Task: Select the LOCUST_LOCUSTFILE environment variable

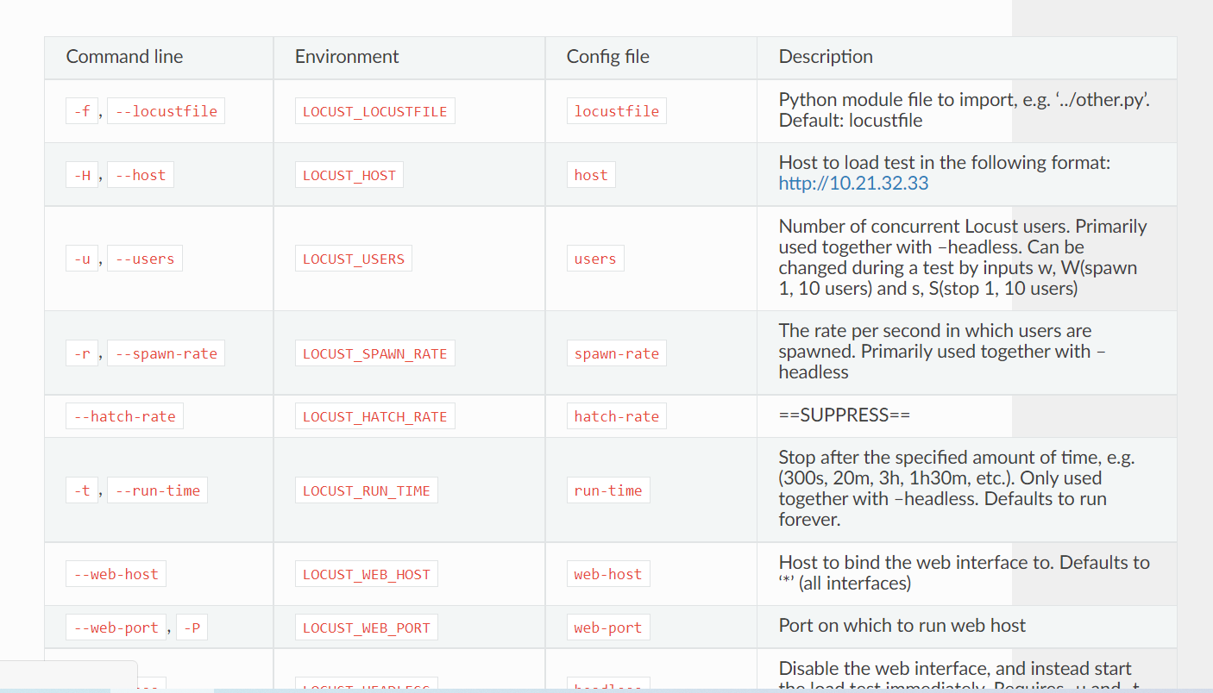Action: click(x=374, y=110)
